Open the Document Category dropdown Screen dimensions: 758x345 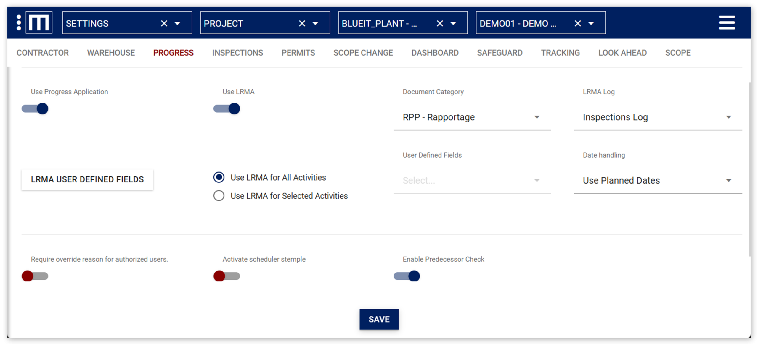pos(472,117)
